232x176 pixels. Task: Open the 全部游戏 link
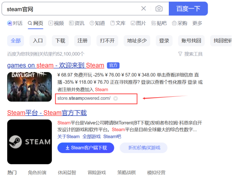click(92, 137)
